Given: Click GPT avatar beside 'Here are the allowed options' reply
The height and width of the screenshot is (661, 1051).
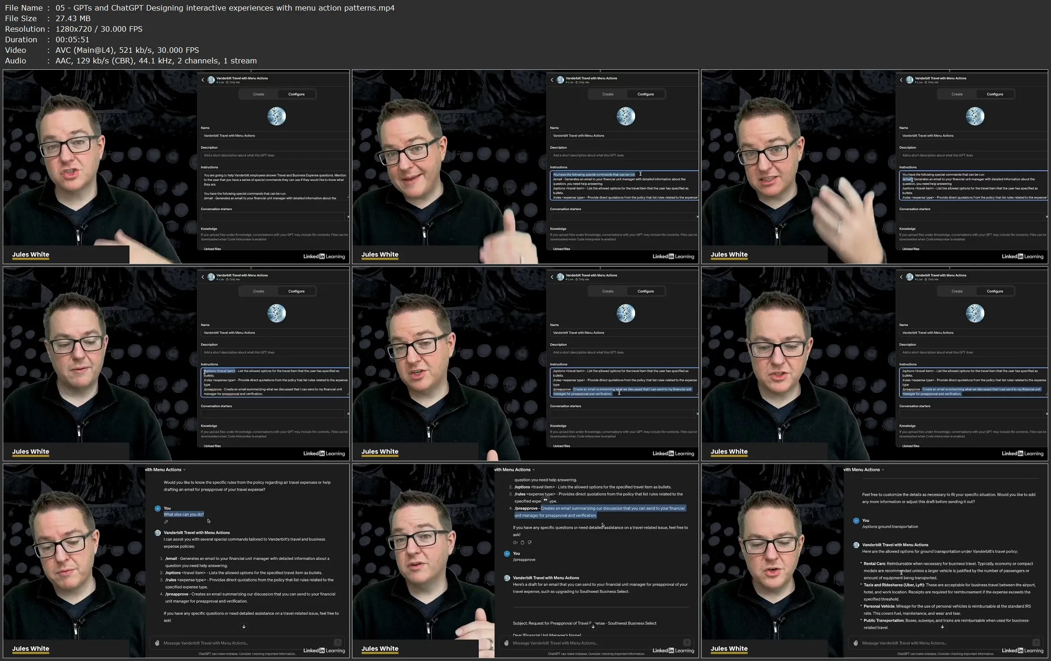Looking at the screenshot, I should tap(856, 545).
